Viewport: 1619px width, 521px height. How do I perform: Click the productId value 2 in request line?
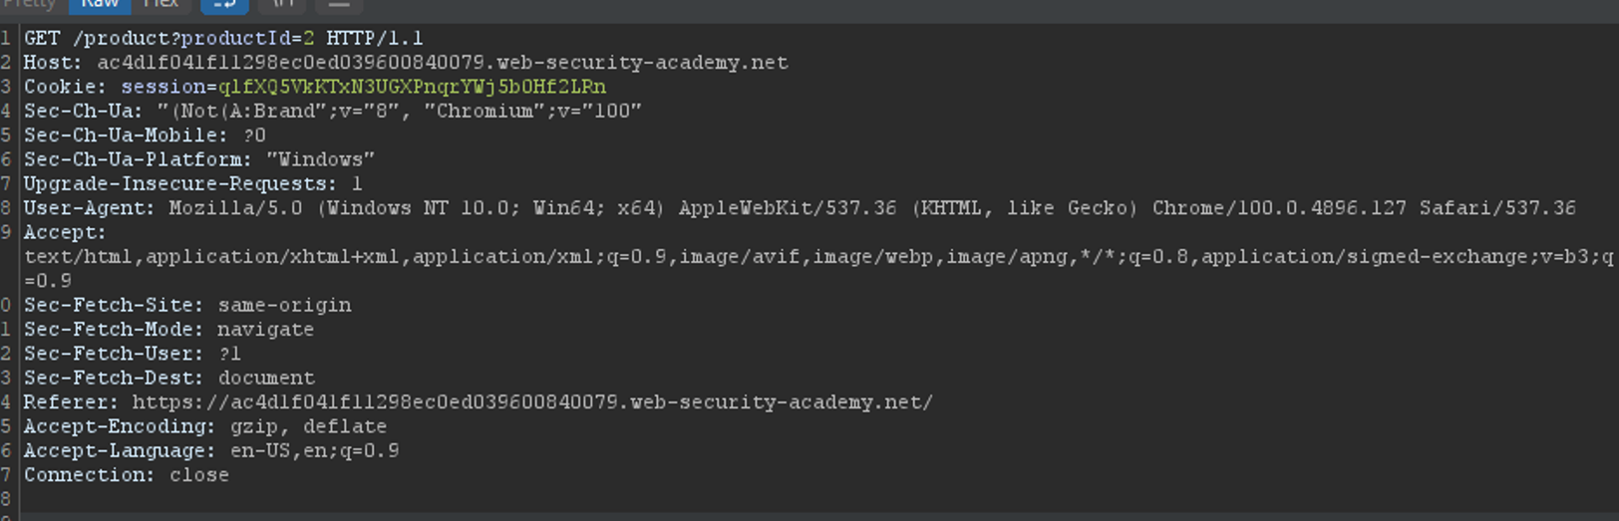click(x=308, y=39)
